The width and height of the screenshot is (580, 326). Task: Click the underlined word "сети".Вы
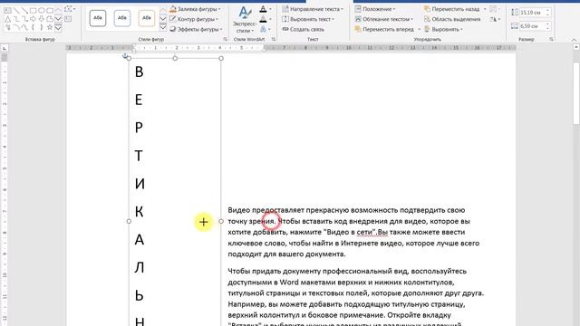pos(372,232)
